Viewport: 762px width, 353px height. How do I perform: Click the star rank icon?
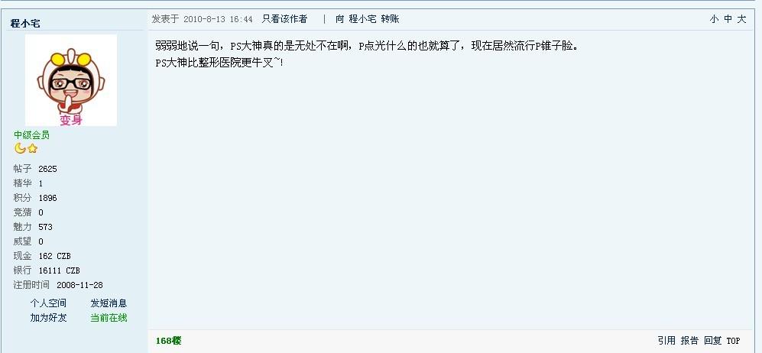click(32, 148)
